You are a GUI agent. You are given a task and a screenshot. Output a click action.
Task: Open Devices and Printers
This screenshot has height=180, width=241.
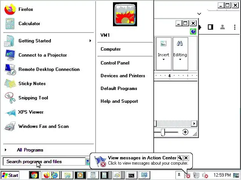pos(125,76)
